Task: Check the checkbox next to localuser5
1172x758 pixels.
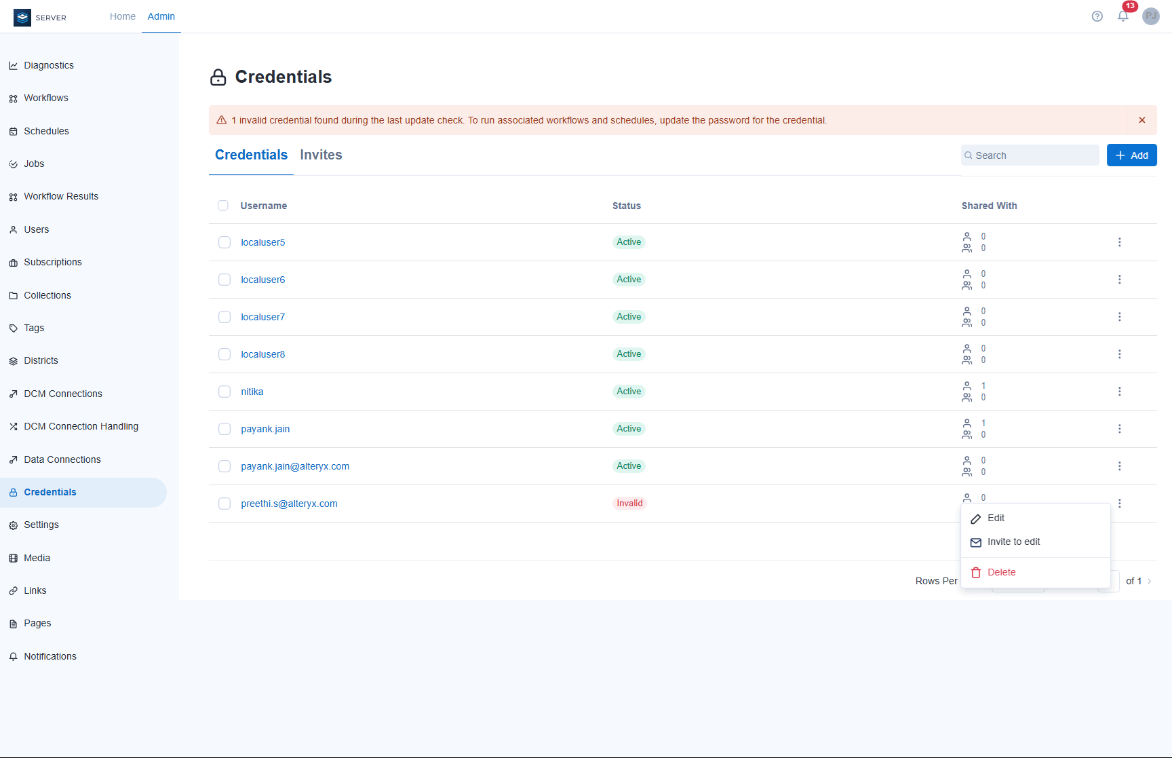Action: click(x=224, y=242)
